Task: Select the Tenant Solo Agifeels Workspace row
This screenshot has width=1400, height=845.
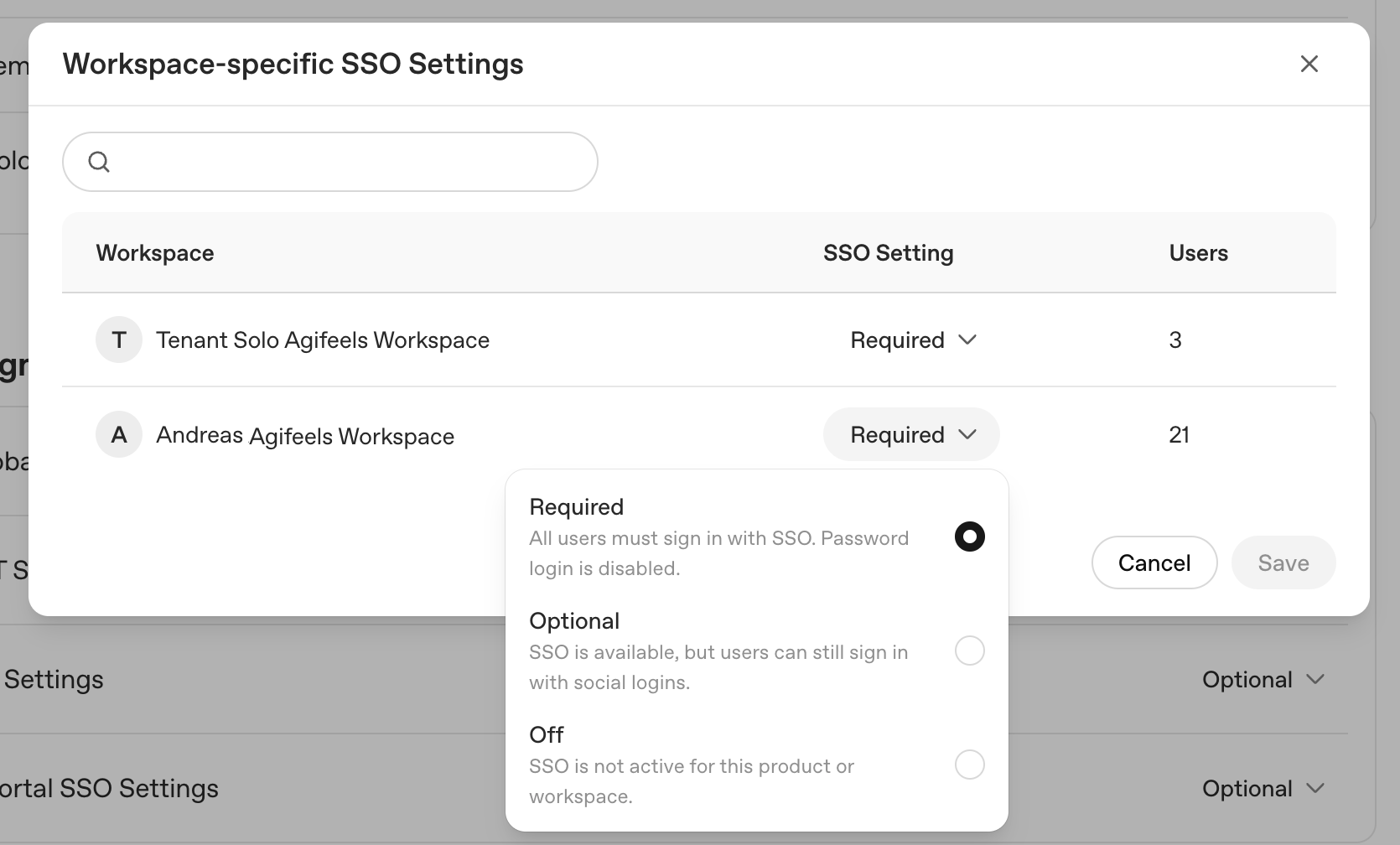Action: [323, 340]
